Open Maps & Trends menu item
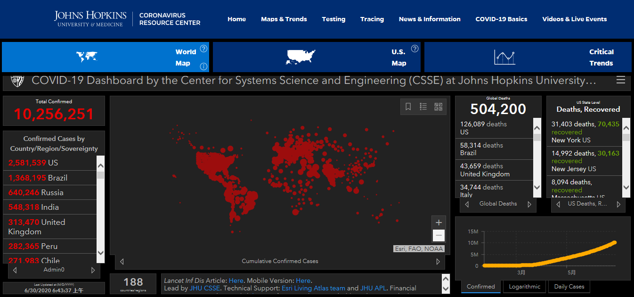 click(284, 19)
